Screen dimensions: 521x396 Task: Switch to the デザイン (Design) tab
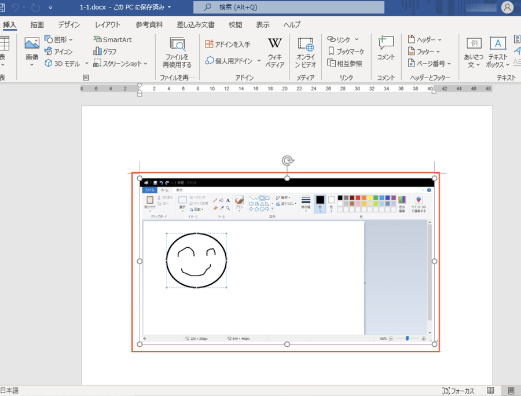[x=69, y=25]
